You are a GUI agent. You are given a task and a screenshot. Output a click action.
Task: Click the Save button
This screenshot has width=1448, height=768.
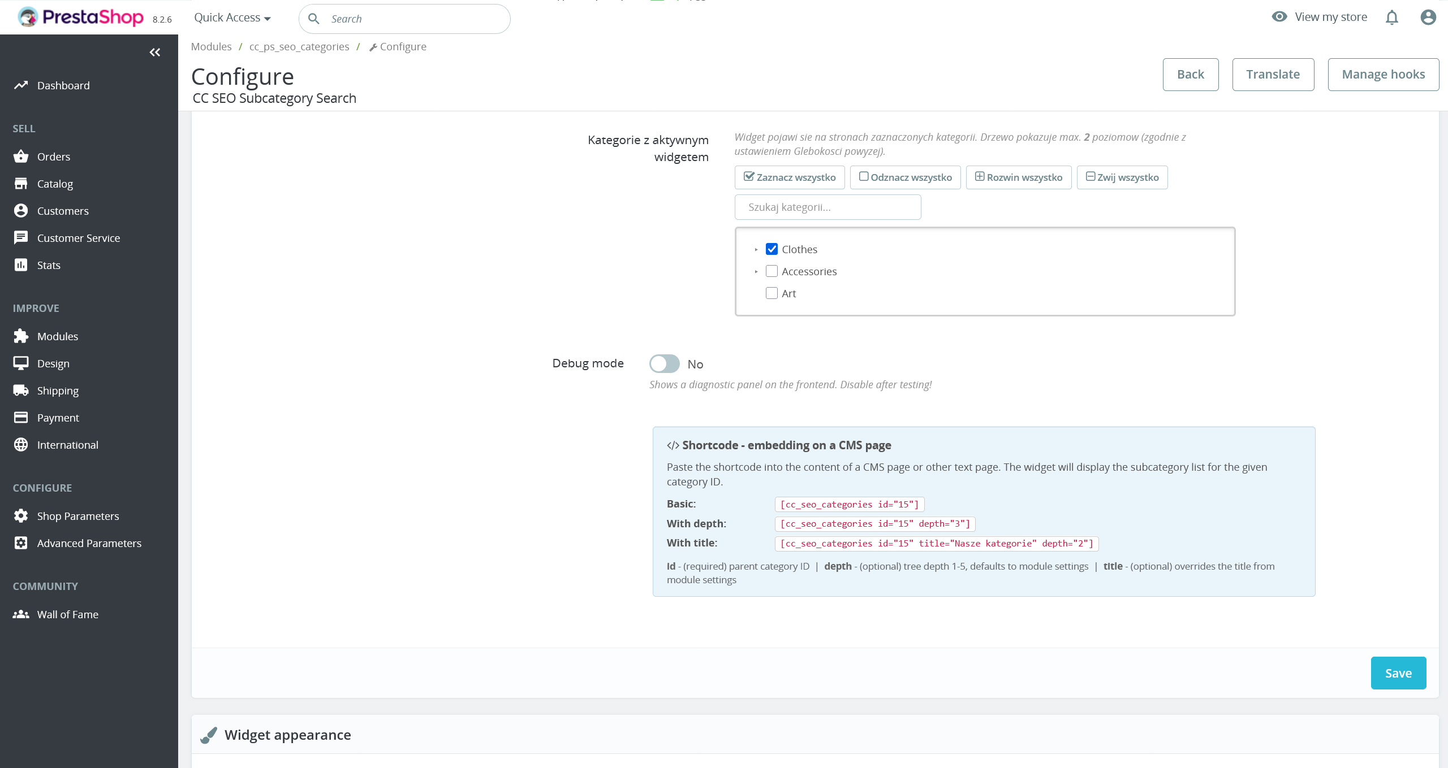[x=1398, y=673]
